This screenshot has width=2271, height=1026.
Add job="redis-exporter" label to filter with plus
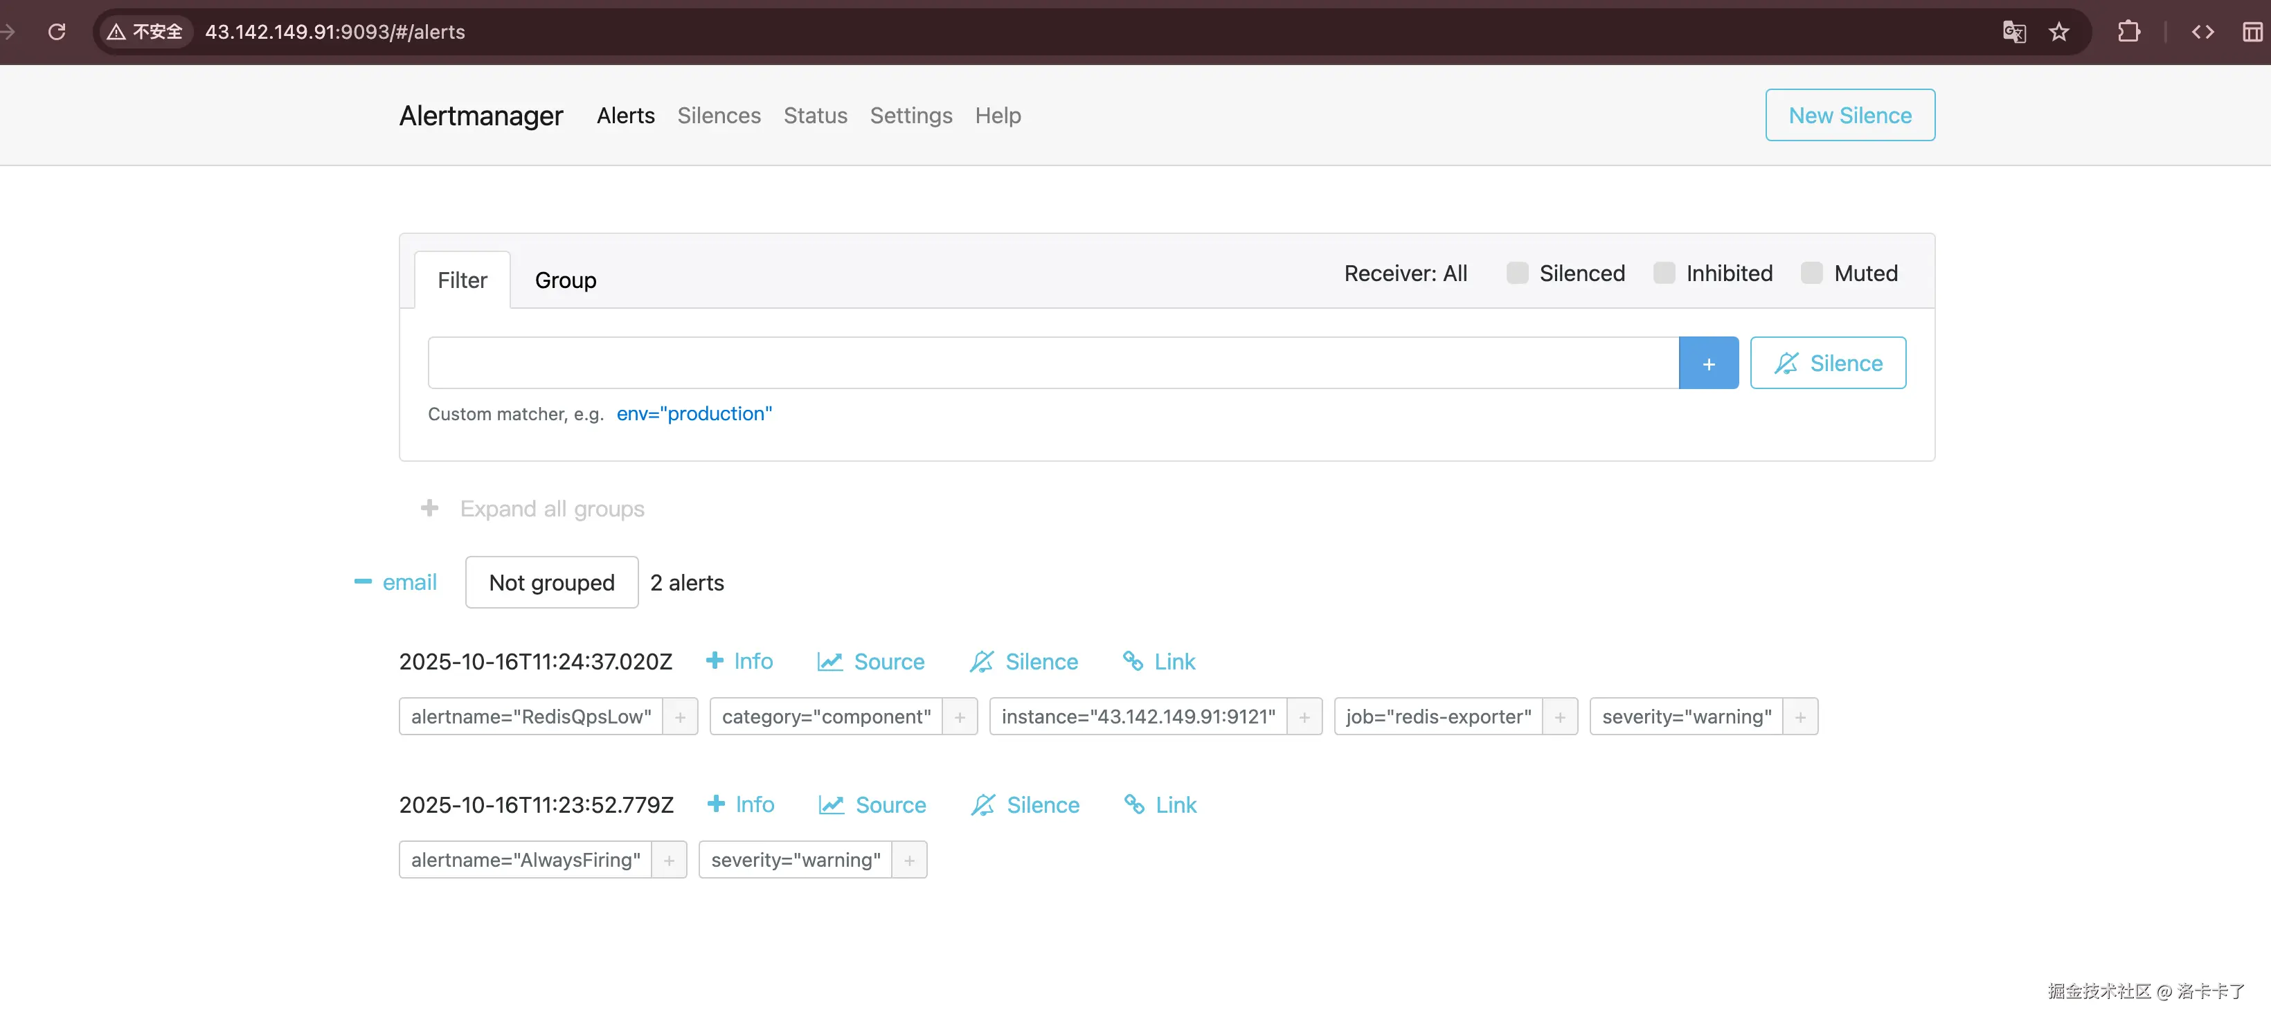[1559, 717]
